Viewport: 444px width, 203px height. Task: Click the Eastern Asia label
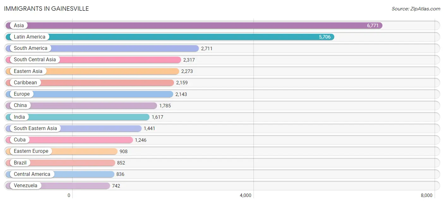click(28, 71)
